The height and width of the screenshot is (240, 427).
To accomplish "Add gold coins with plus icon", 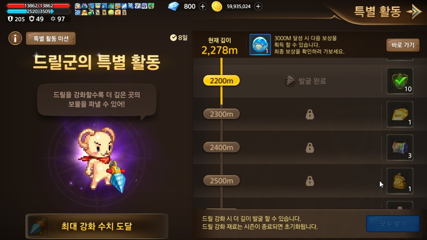I will tap(258, 6).
